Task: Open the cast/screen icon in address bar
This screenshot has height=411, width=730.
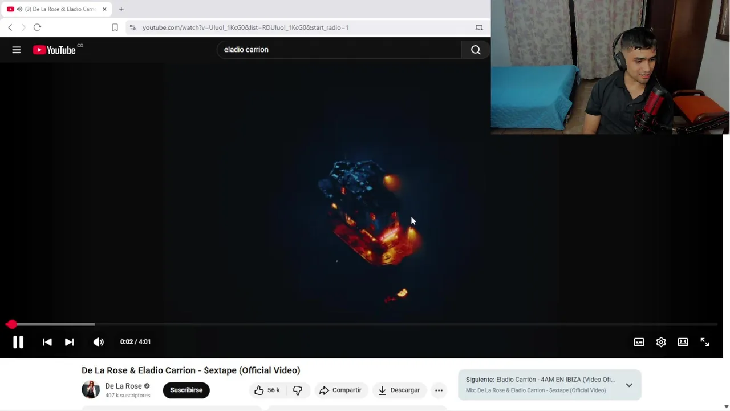Action: coord(479,27)
